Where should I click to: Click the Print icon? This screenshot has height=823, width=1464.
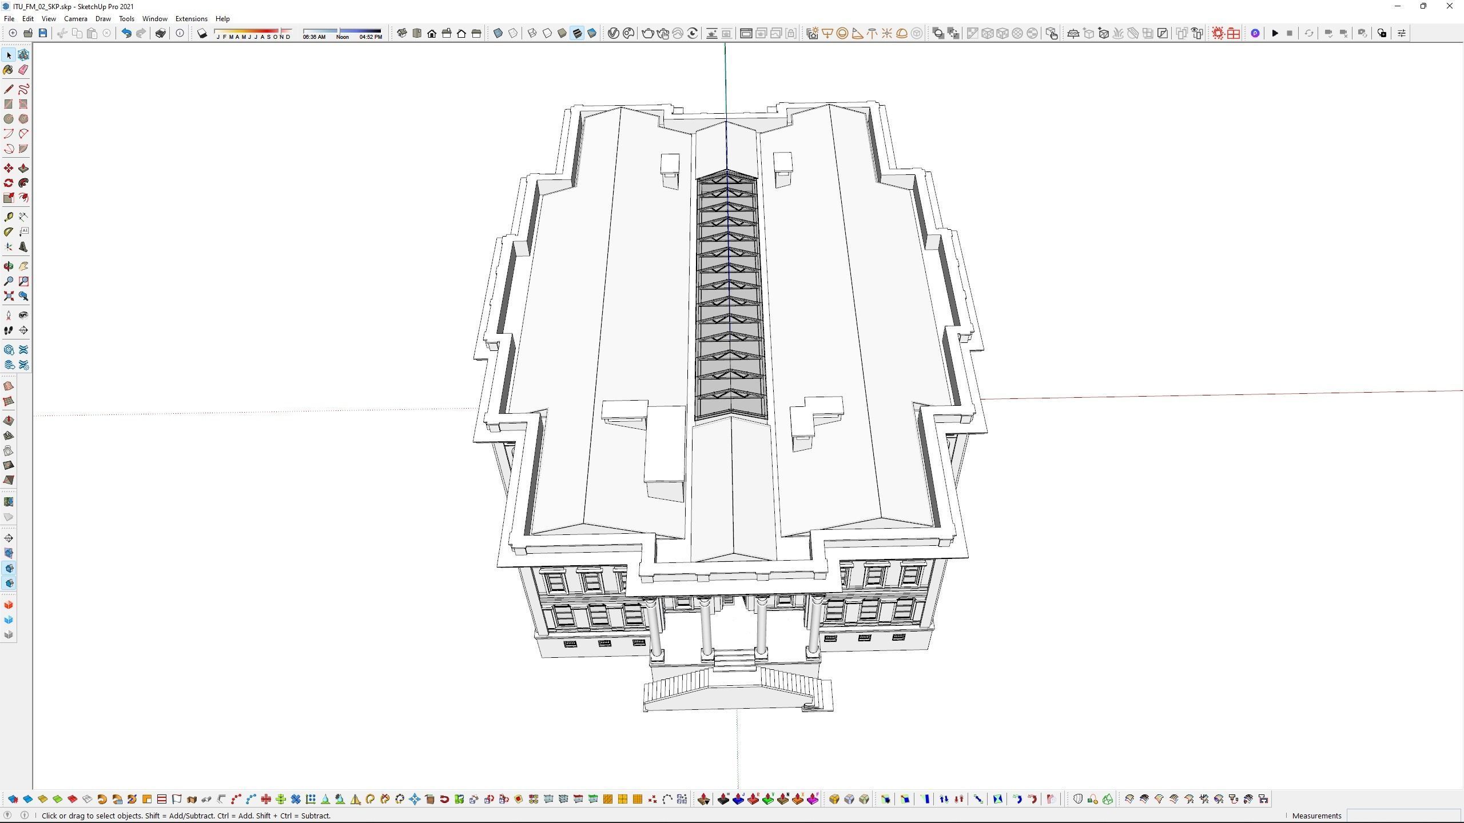[161, 33]
